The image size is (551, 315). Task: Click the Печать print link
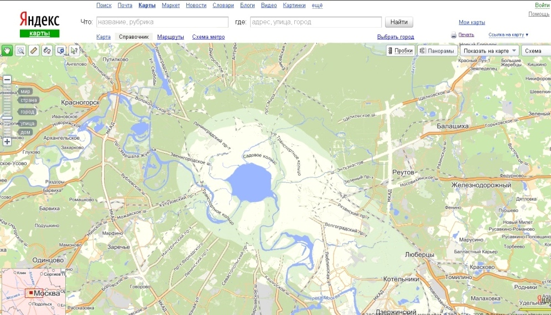click(x=466, y=35)
